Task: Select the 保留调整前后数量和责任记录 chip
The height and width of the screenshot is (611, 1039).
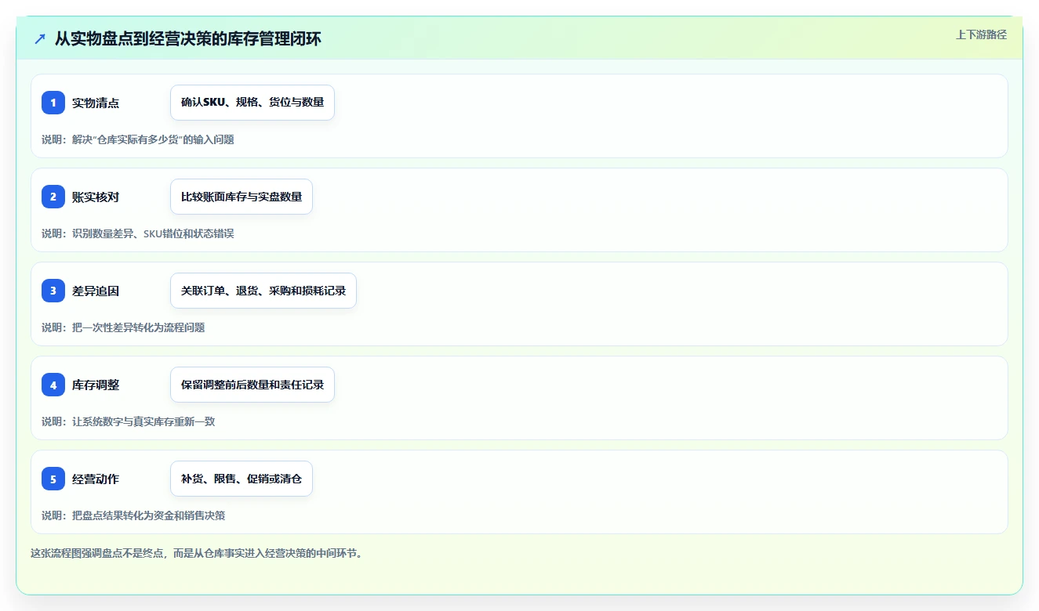Action: (252, 385)
